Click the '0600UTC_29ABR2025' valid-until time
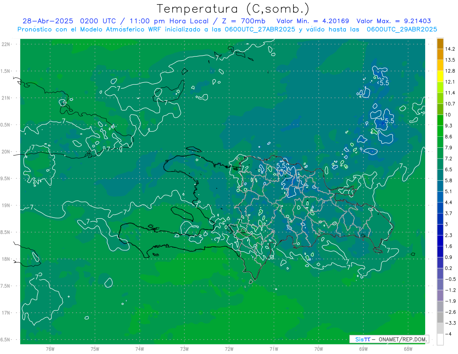Screen dimensions: 458x354 coord(402,29)
